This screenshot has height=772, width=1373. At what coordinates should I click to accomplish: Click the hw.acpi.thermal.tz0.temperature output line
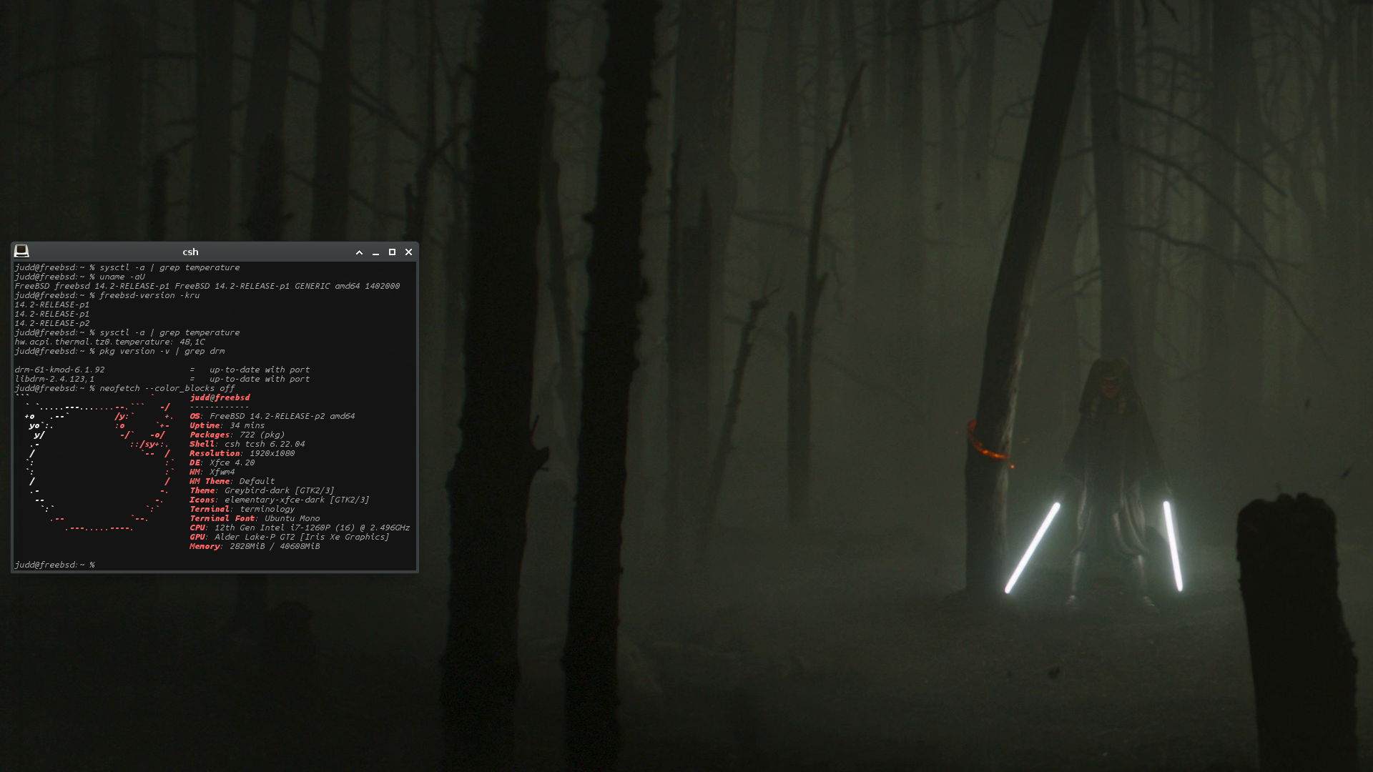[x=109, y=342]
